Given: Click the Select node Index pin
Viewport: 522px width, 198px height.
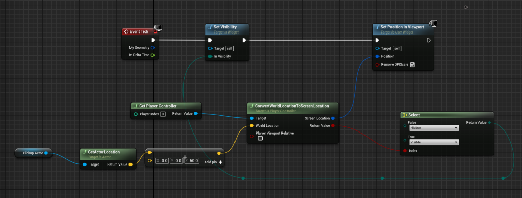Looking at the screenshot, I should (405, 151).
